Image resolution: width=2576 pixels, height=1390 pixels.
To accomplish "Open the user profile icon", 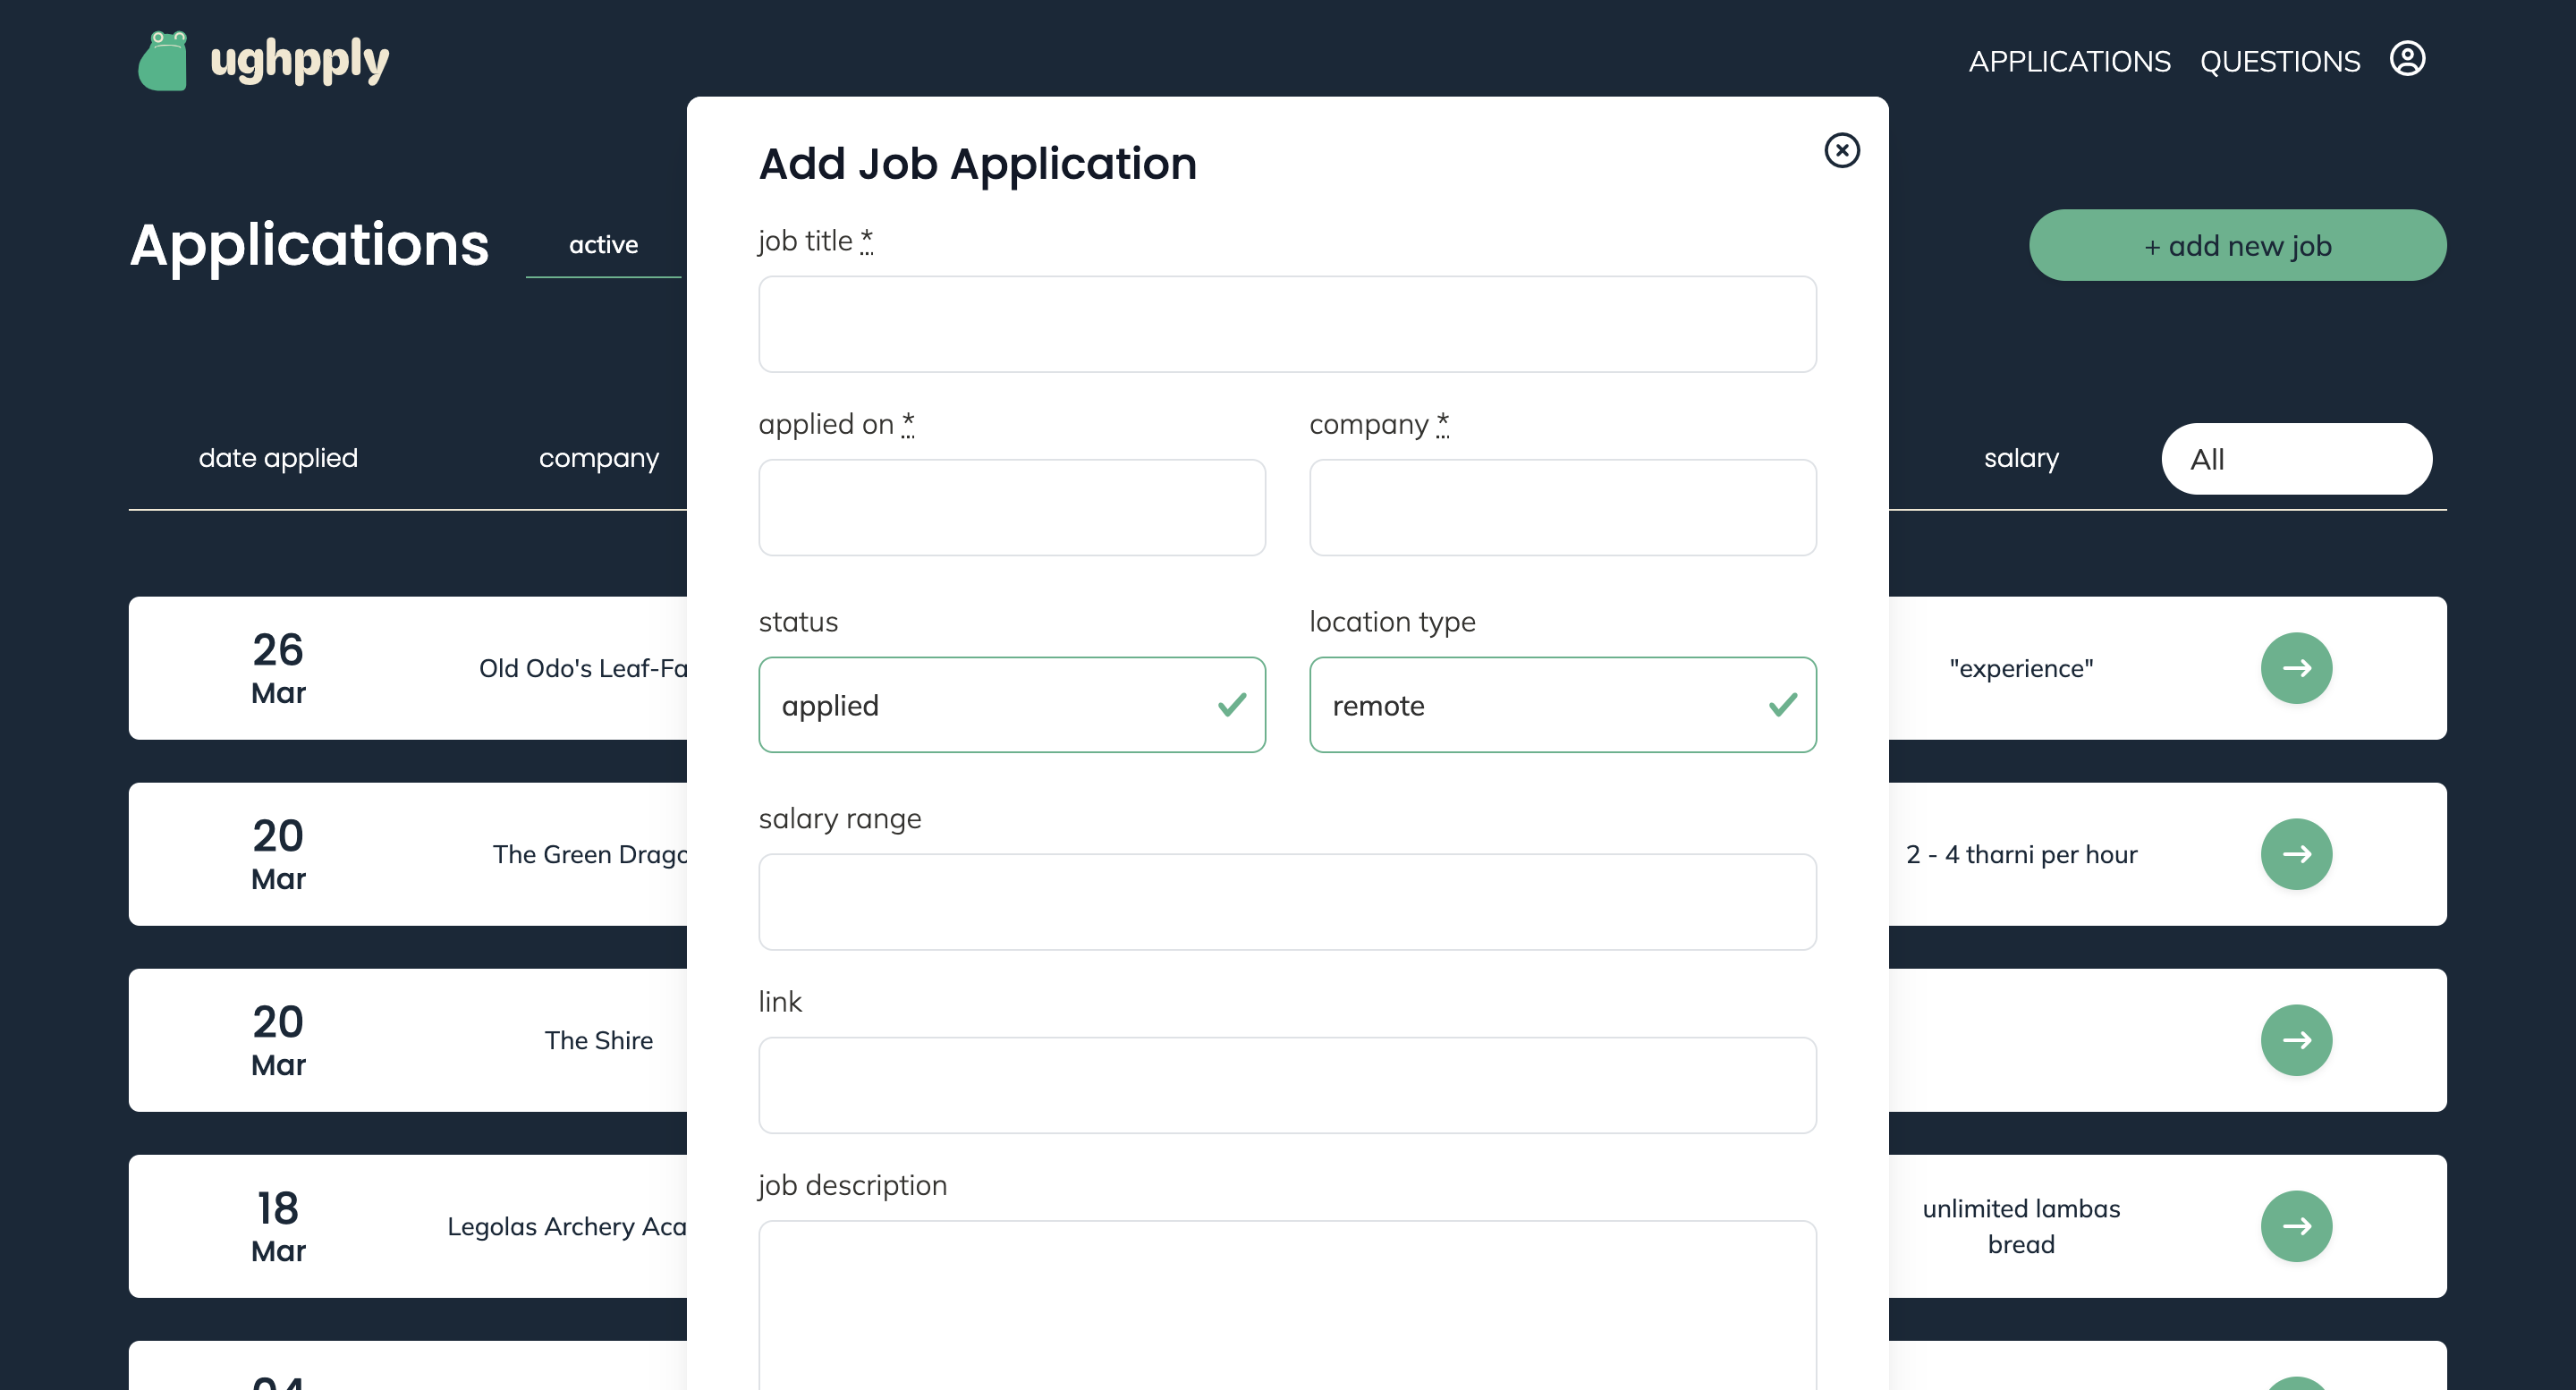I will point(2407,59).
